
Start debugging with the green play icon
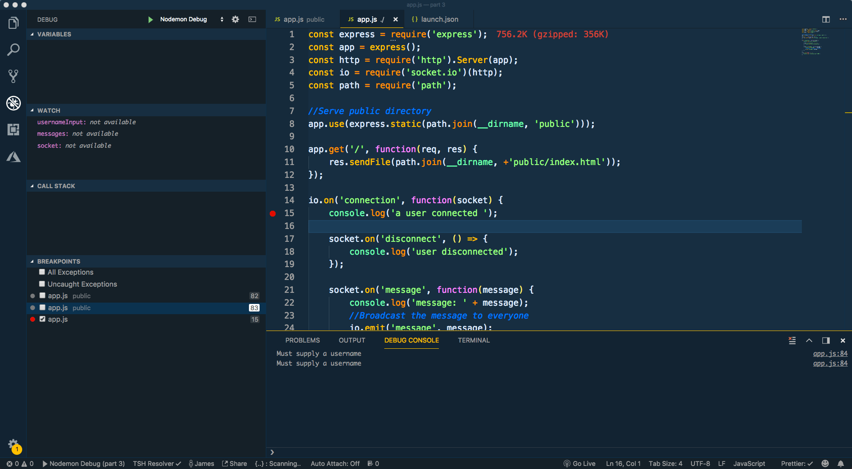tap(150, 20)
